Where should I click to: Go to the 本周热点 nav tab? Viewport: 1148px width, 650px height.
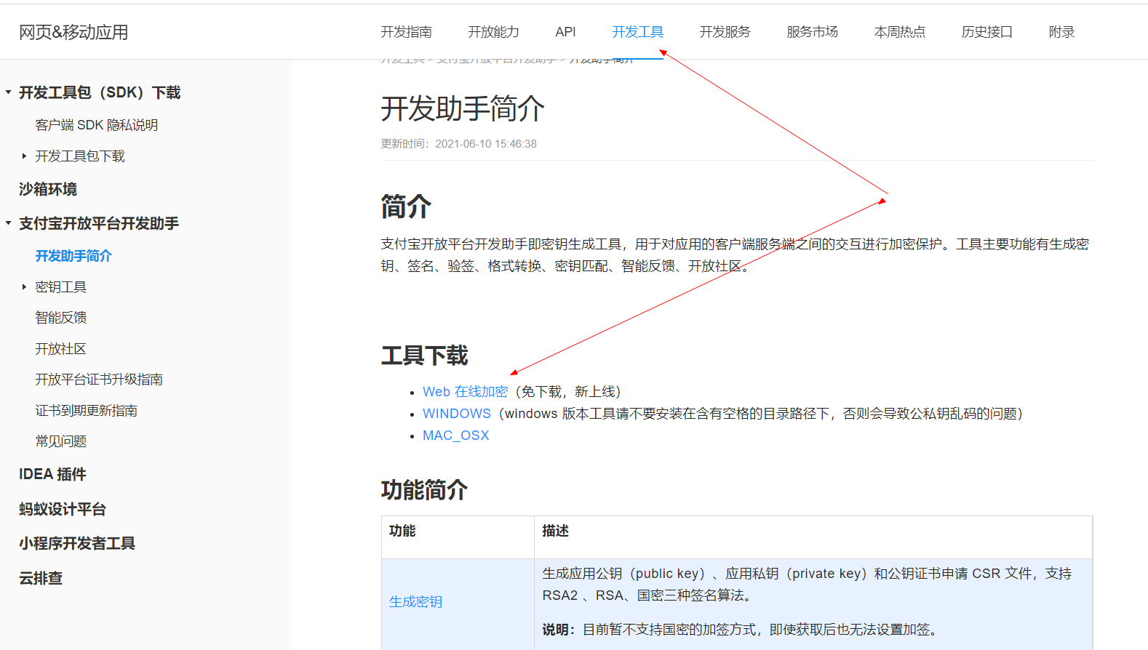(899, 32)
